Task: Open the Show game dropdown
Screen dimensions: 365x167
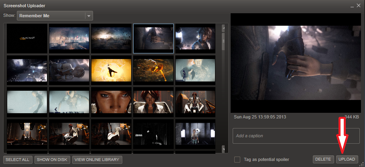Action: [x=55, y=16]
